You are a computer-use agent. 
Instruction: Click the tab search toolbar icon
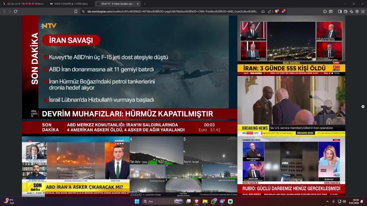click(331, 11)
